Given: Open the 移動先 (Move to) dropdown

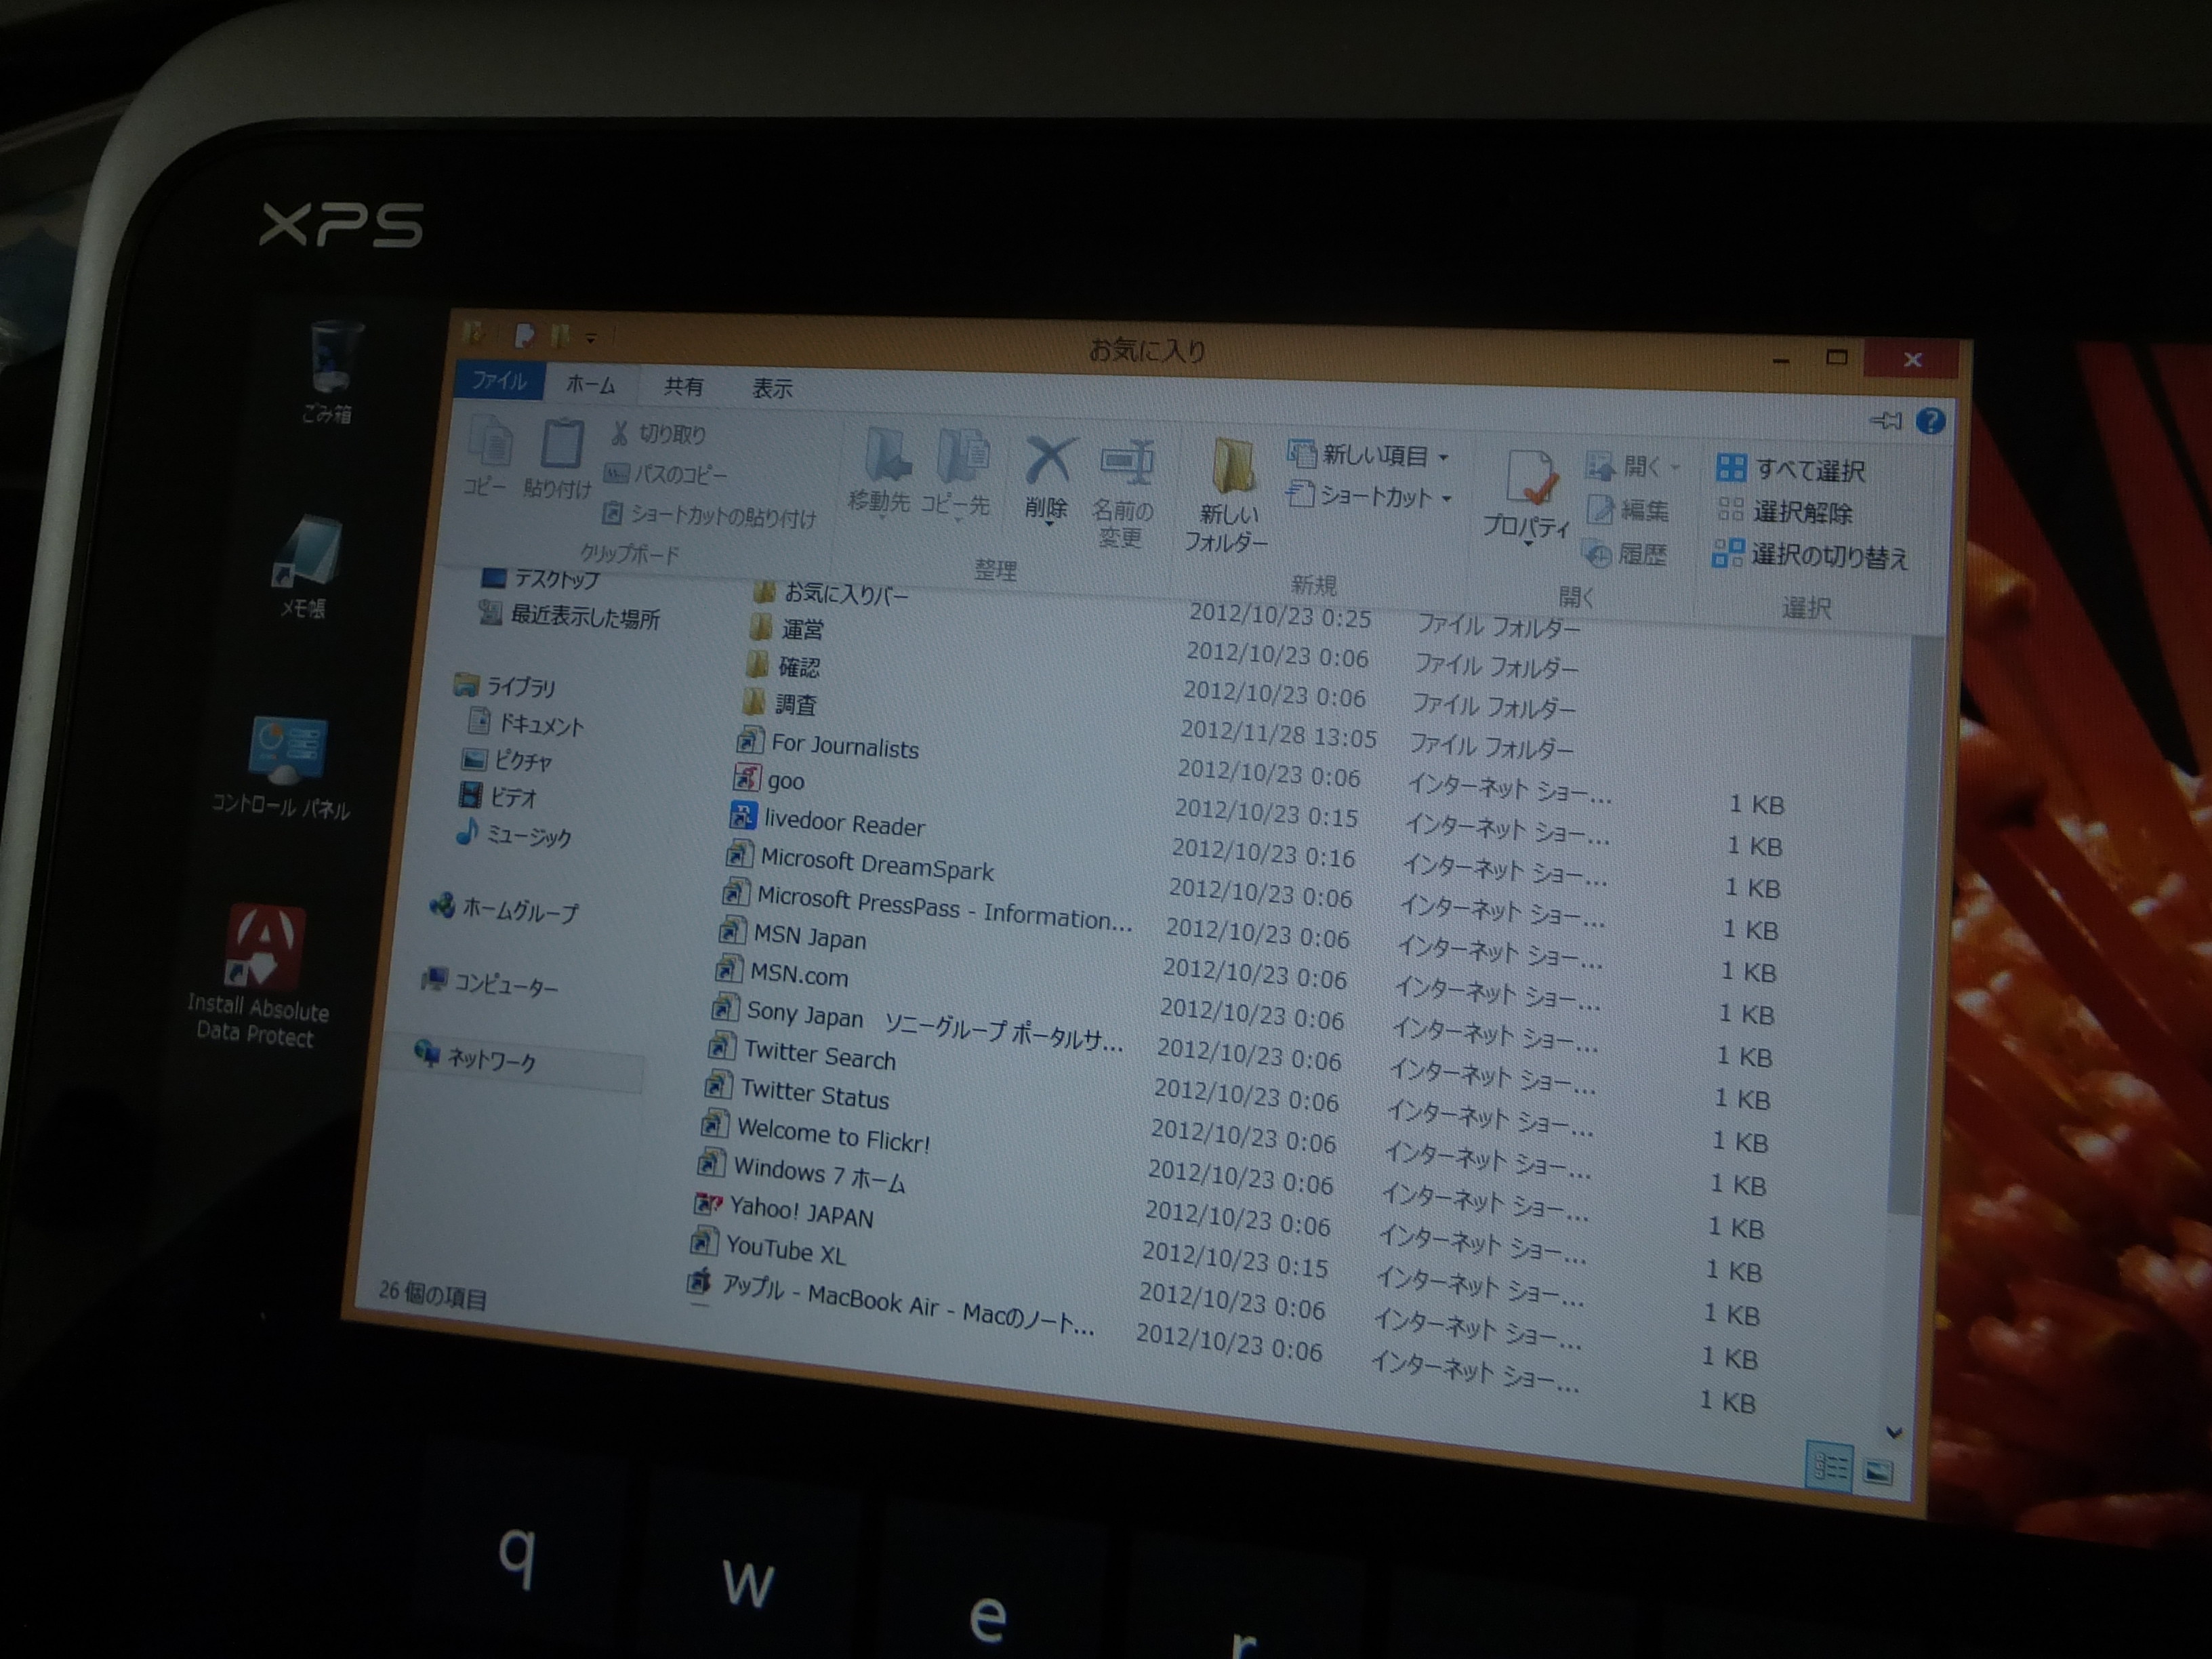Looking at the screenshot, I should [880, 473].
